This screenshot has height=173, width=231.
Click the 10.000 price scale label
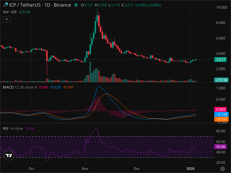[x=221, y=7]
